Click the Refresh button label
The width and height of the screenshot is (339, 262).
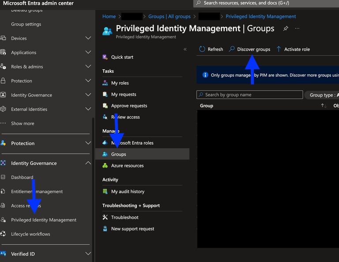(215, 49)
